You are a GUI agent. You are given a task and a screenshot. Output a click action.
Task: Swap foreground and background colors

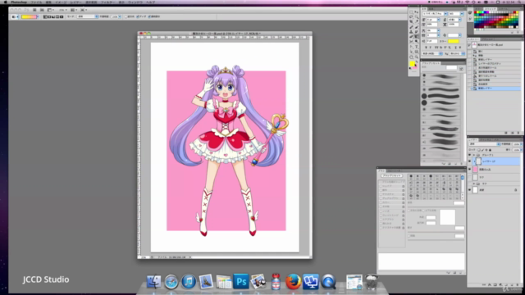(x=417, y=61)
